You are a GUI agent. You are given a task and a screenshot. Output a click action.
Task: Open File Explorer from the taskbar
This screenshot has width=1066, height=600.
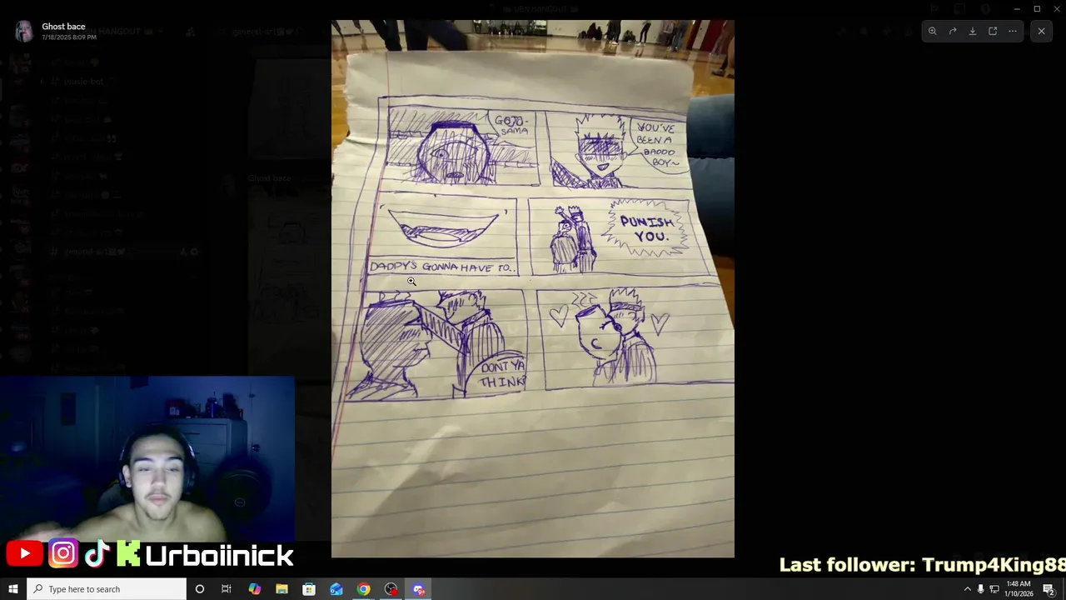[281, 589]
